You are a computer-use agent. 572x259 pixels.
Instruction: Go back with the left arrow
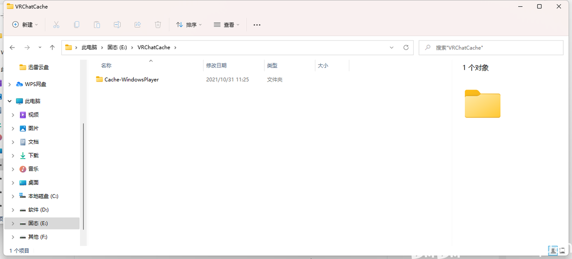click(x=12, y=48)
